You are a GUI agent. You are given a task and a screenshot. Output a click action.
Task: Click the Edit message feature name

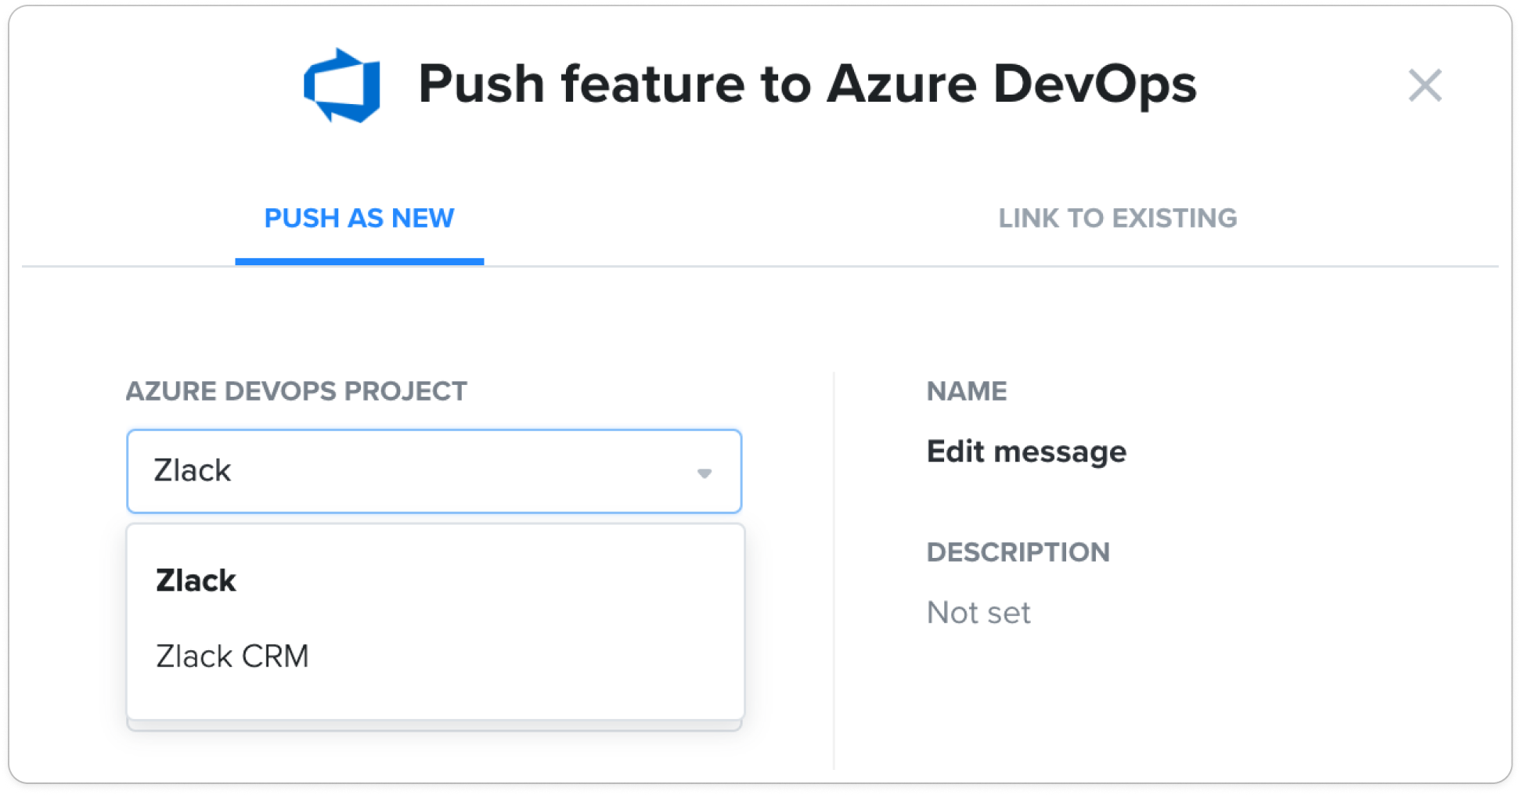click(1026, 451)
